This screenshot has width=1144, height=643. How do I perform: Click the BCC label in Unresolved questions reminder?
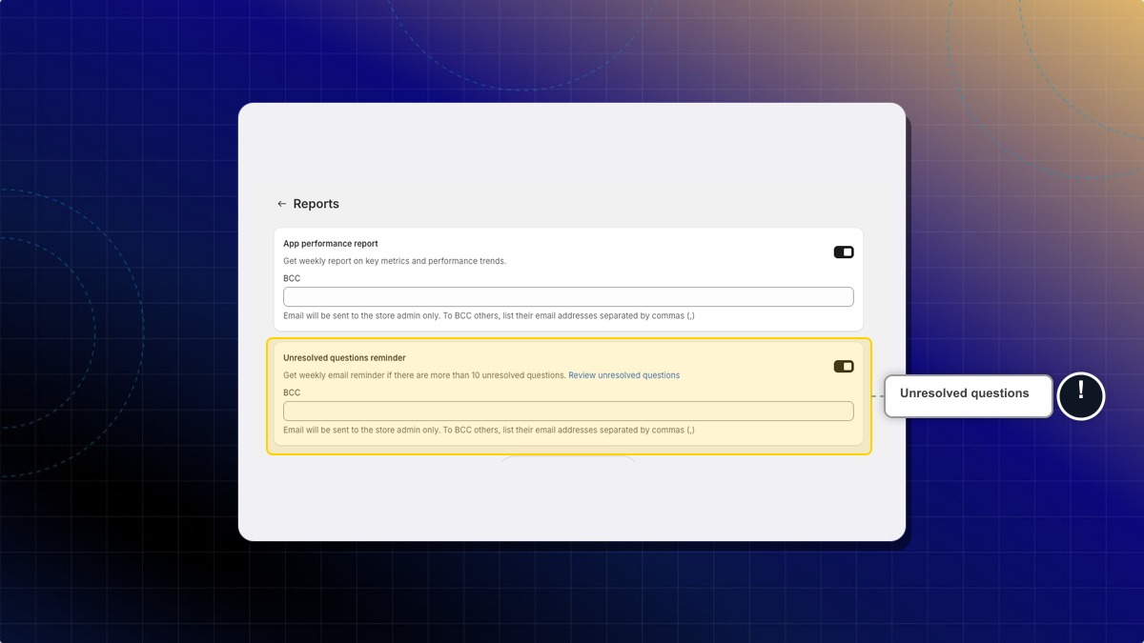coord(292,393)
